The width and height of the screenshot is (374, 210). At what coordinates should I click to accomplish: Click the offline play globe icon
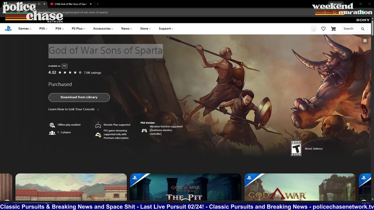click(52, 125)
